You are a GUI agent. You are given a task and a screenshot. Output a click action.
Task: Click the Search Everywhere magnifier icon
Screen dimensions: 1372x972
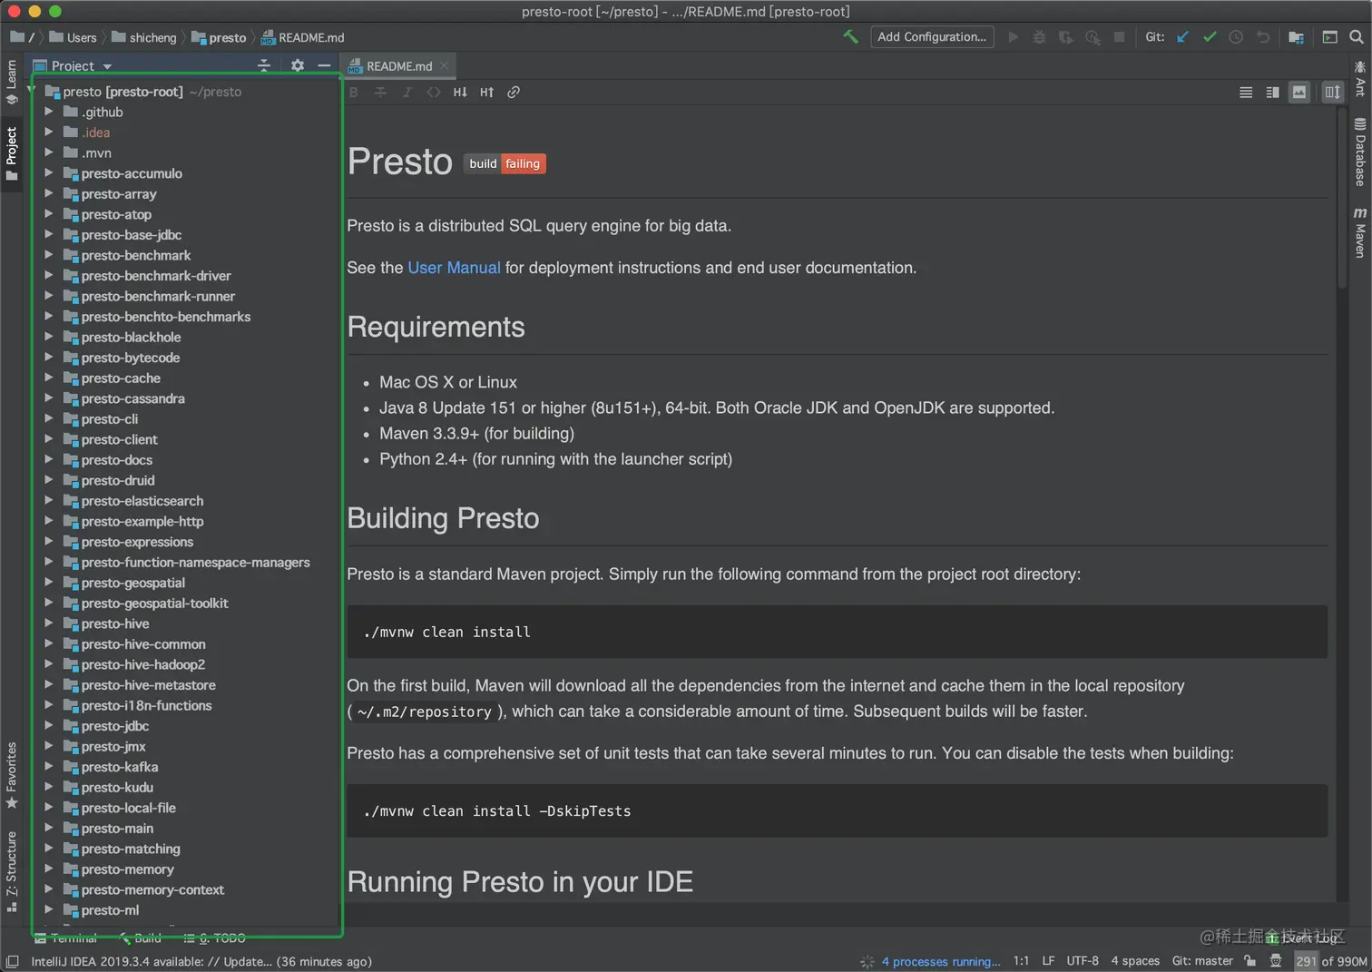1356,37
